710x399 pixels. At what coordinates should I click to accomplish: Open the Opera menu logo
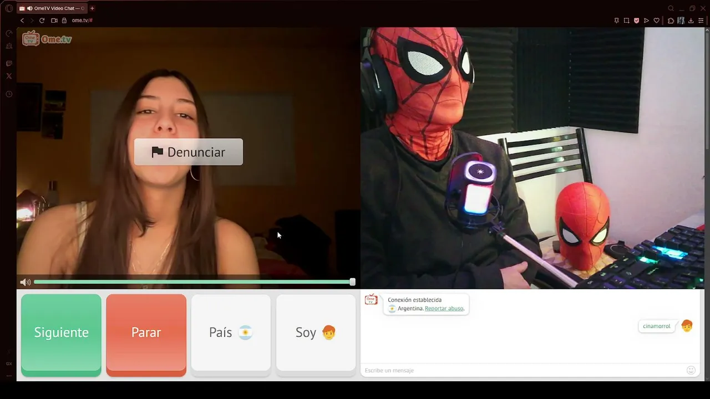point(9,8)
